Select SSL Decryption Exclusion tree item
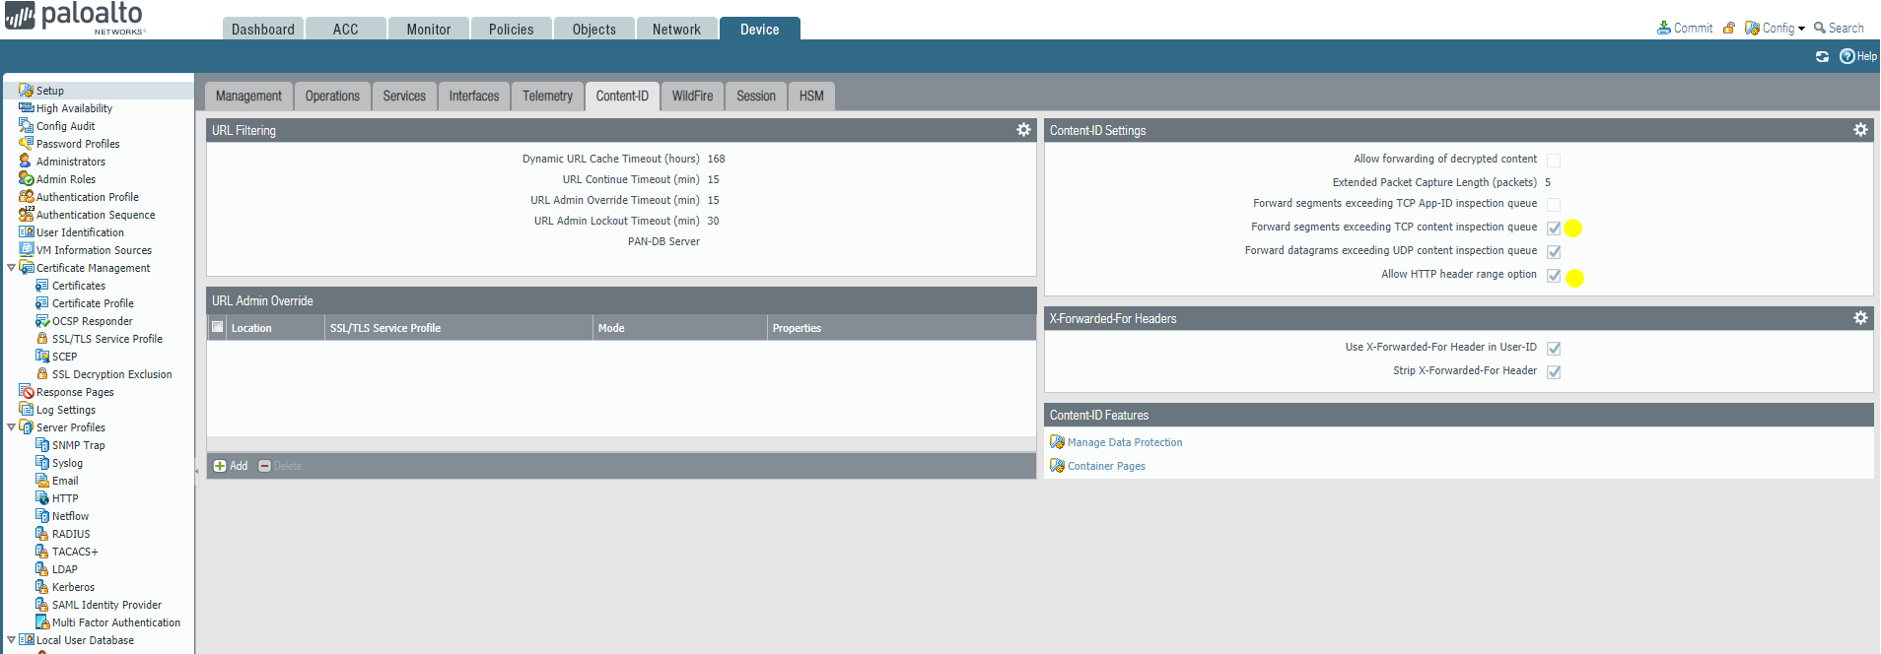This screenshot has height=654, width=1881. pyautogui.click(x=111, y=374)
